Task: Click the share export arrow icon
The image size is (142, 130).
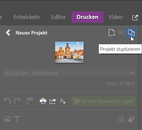Action: [x=53, y=101]
